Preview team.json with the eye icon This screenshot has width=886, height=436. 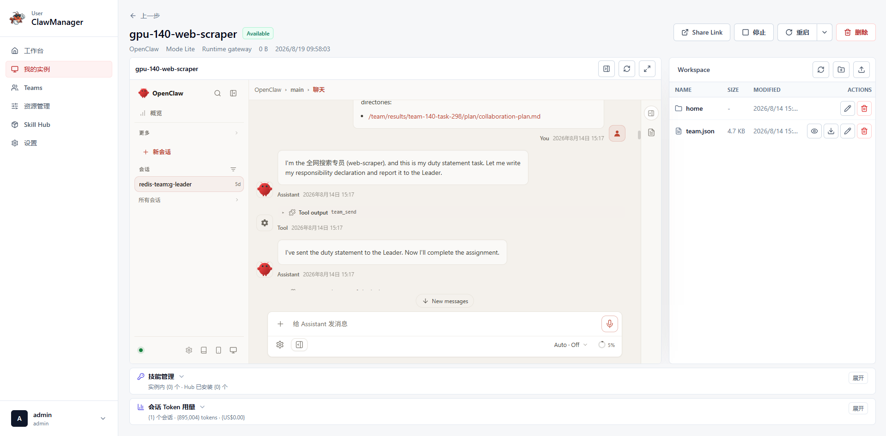click(814, 131)
